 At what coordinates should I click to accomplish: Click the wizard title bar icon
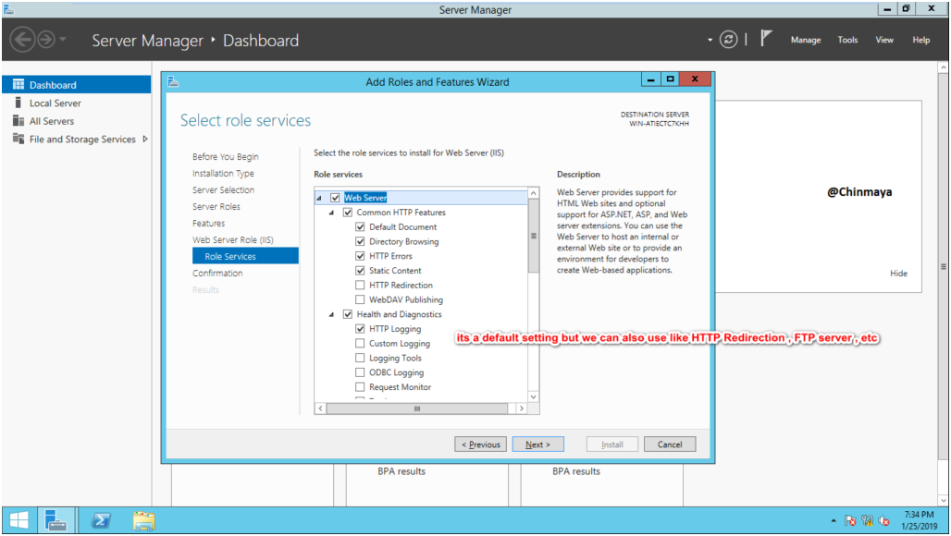(174, 81)
